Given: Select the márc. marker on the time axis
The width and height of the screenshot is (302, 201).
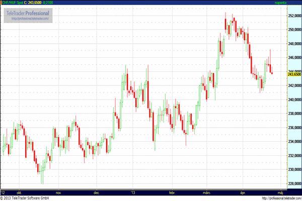Looking at the screenshot, I should (207, 192).
